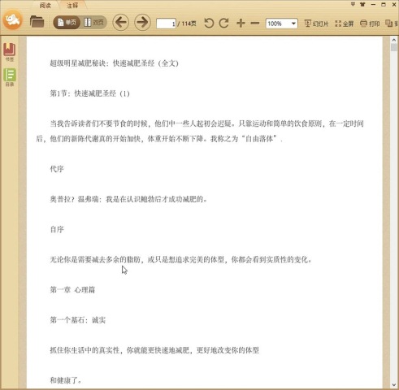Open a file with the folder icon
This screenshot has height=390, width=399.
click(37, 22)
